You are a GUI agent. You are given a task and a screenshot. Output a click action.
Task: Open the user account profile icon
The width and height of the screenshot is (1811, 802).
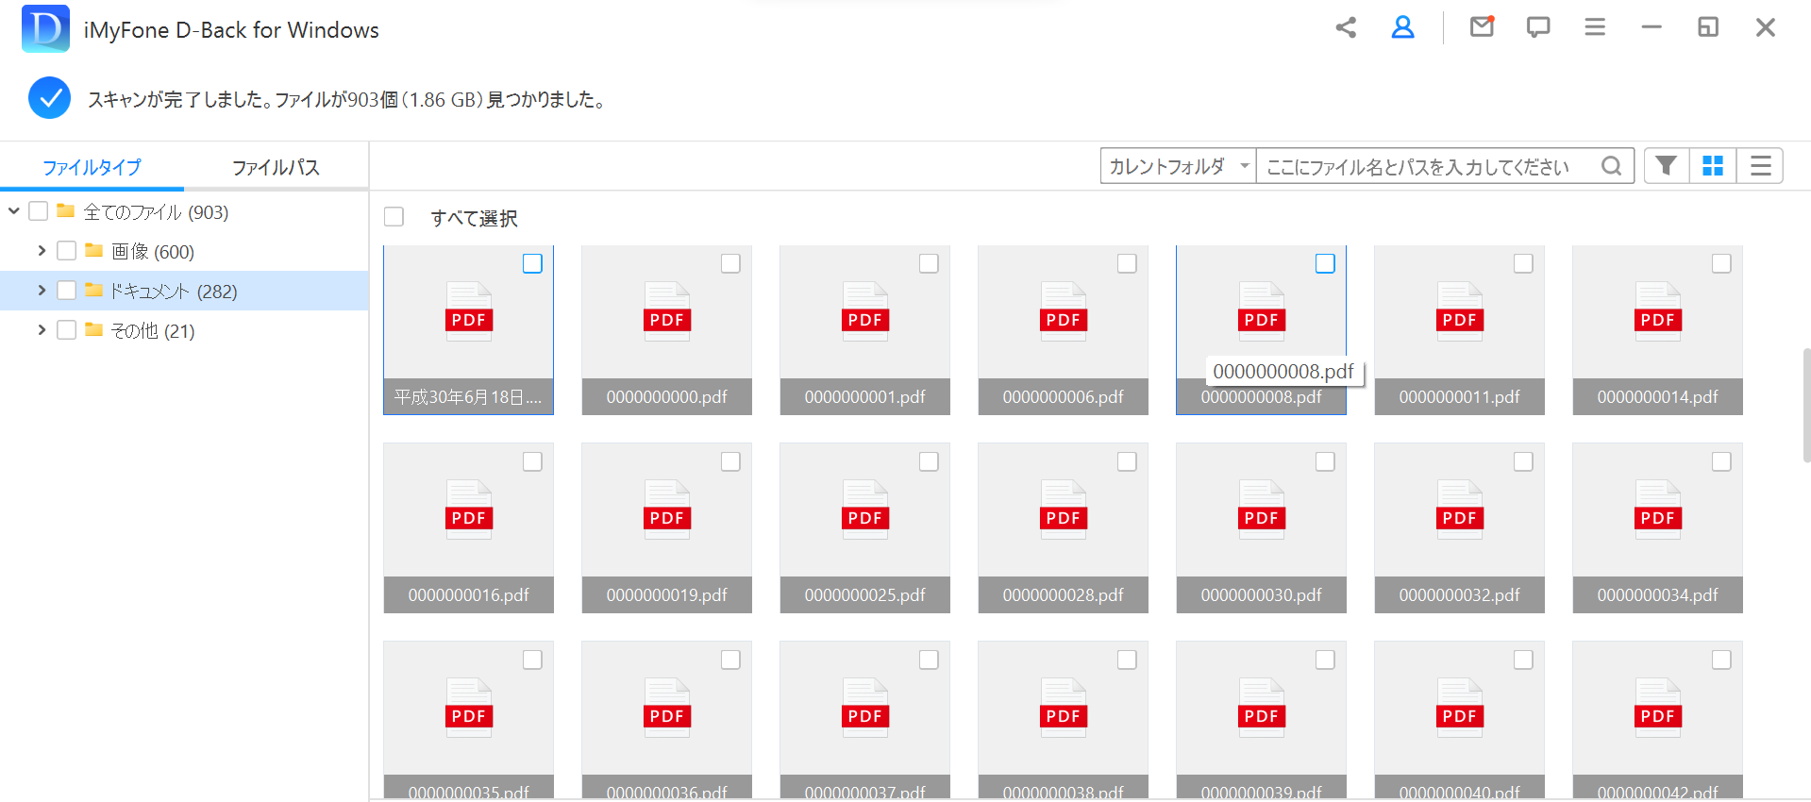[1402, 27]
